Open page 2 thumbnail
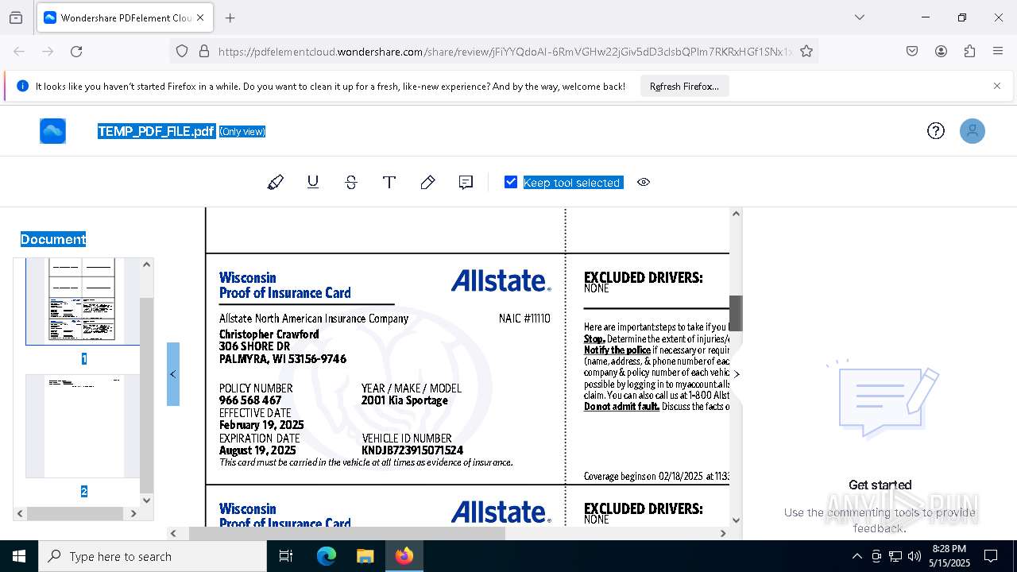The image size is (1017, 572). (82, 427)
